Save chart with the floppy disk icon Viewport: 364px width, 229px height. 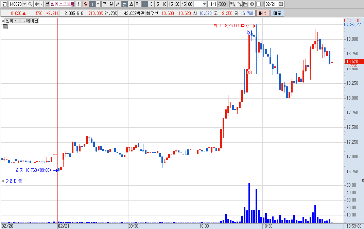tap(246, 4)
